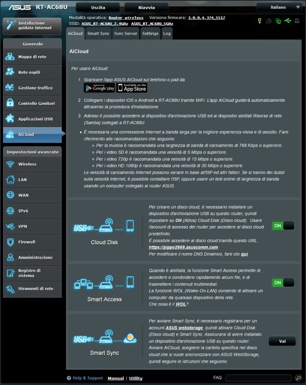The image size is (306, 385).
Task: Open the Log tab
Action: pyautogui.click(x=167, y=34)
